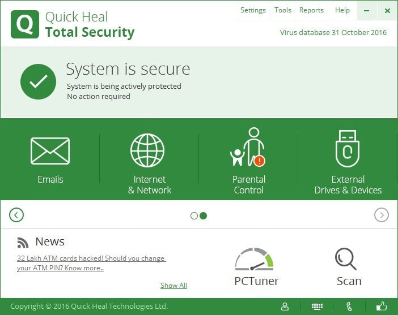
Task: Open Internet & Network globe icon
Action: (147, 150)
